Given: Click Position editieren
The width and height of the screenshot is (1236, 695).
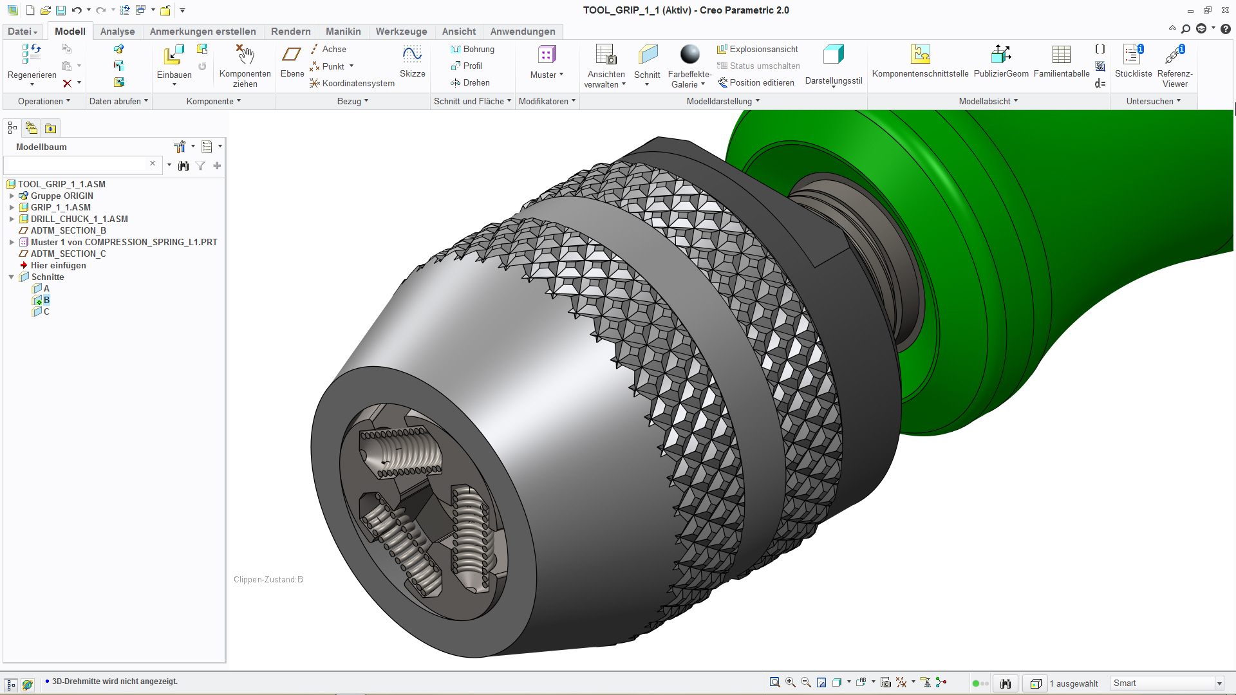Looking at the screenshot, I should 756,82.
